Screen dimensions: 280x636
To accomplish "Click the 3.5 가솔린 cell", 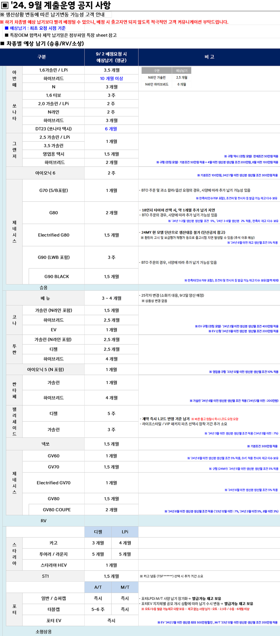I will tap(54, 146).
